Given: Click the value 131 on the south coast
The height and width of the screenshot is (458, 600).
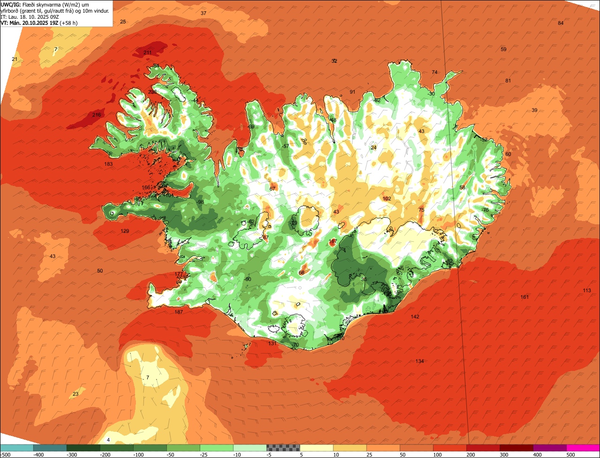Looking at the screenshot, I should pos(272,343).
